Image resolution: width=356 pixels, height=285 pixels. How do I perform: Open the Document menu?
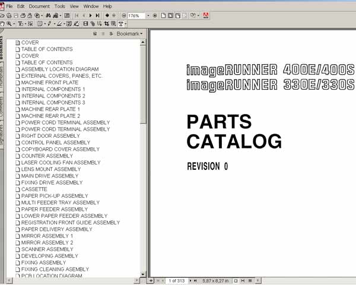(x=39, y=7)
